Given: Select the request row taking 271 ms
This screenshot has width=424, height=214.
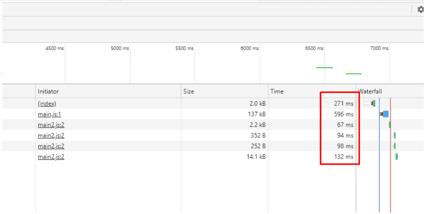Looking at the screenshot, I should click(x=213, y=104).
